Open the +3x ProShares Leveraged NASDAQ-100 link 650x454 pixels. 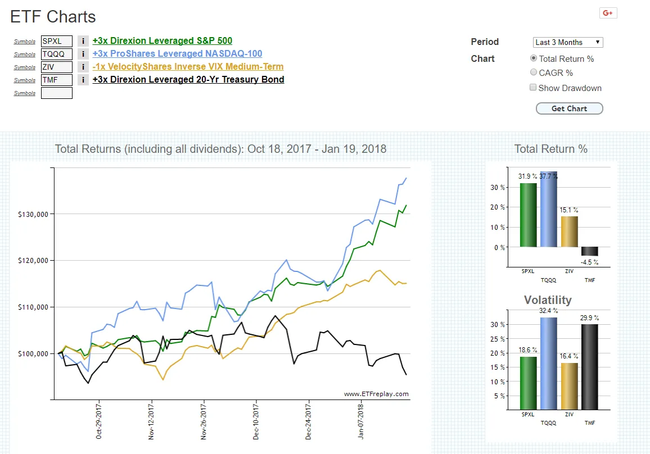click(x=177, y=53)
